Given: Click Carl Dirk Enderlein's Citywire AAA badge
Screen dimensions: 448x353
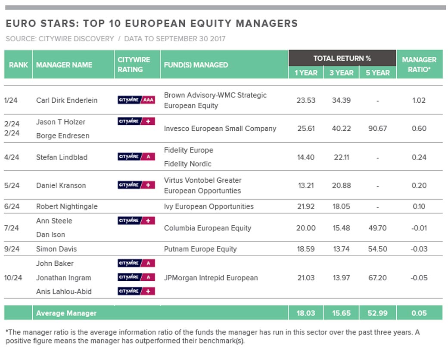Looking at the screenshot, I should (136, 100).
